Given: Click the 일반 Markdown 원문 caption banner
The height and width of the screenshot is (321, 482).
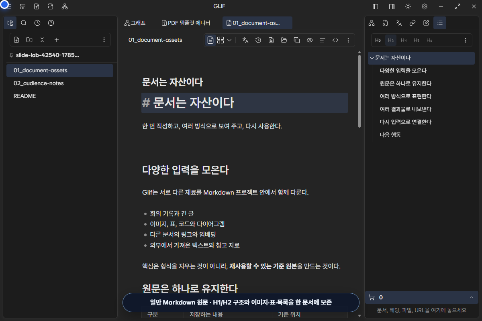Looking at the screenshot, I should point(241,303).
